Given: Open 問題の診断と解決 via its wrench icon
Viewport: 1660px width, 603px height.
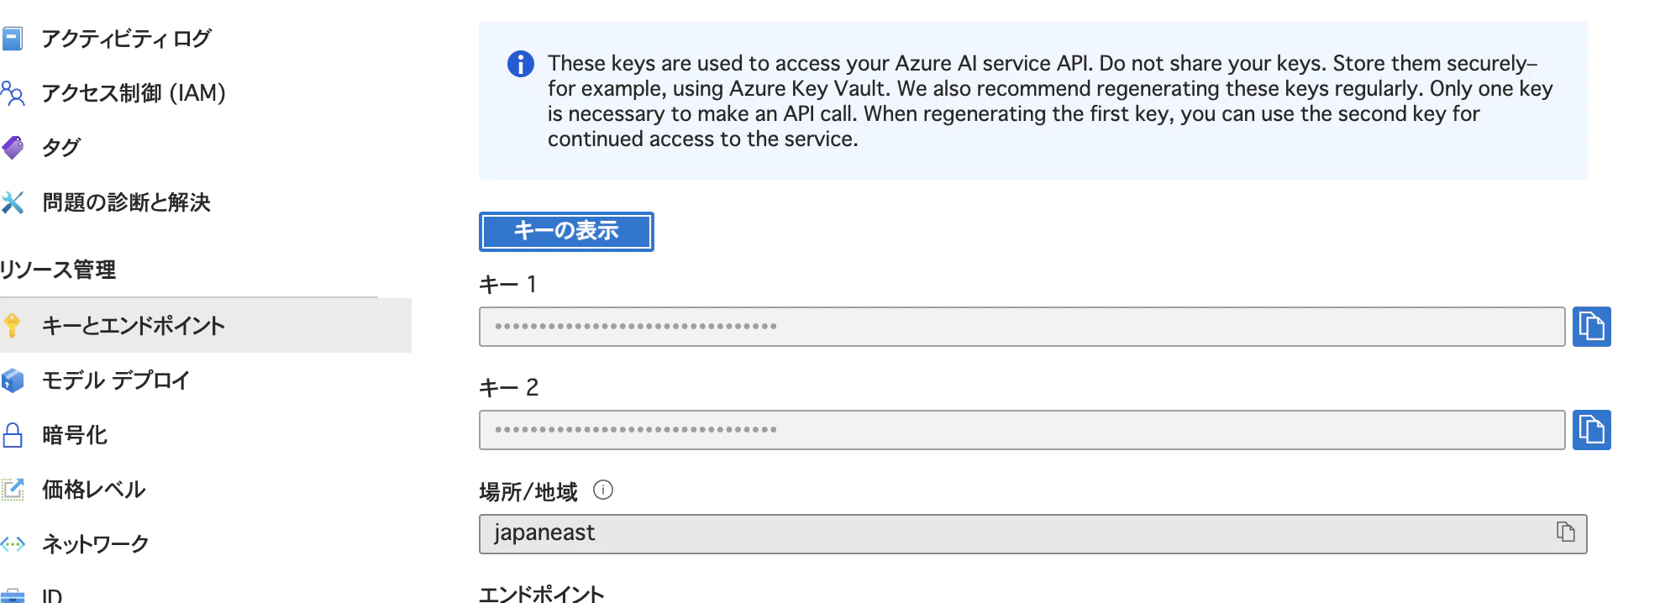Looking at the screenshot, I should point(13,202).
